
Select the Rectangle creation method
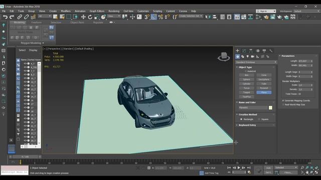coord(241,119)
